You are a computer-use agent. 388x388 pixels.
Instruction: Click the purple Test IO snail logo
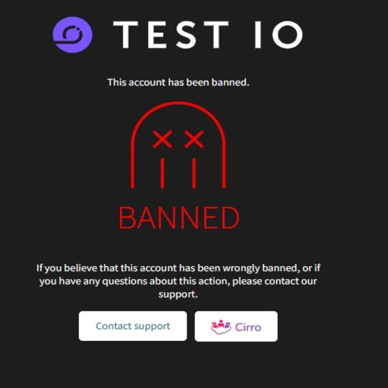[x=73, y=35]
